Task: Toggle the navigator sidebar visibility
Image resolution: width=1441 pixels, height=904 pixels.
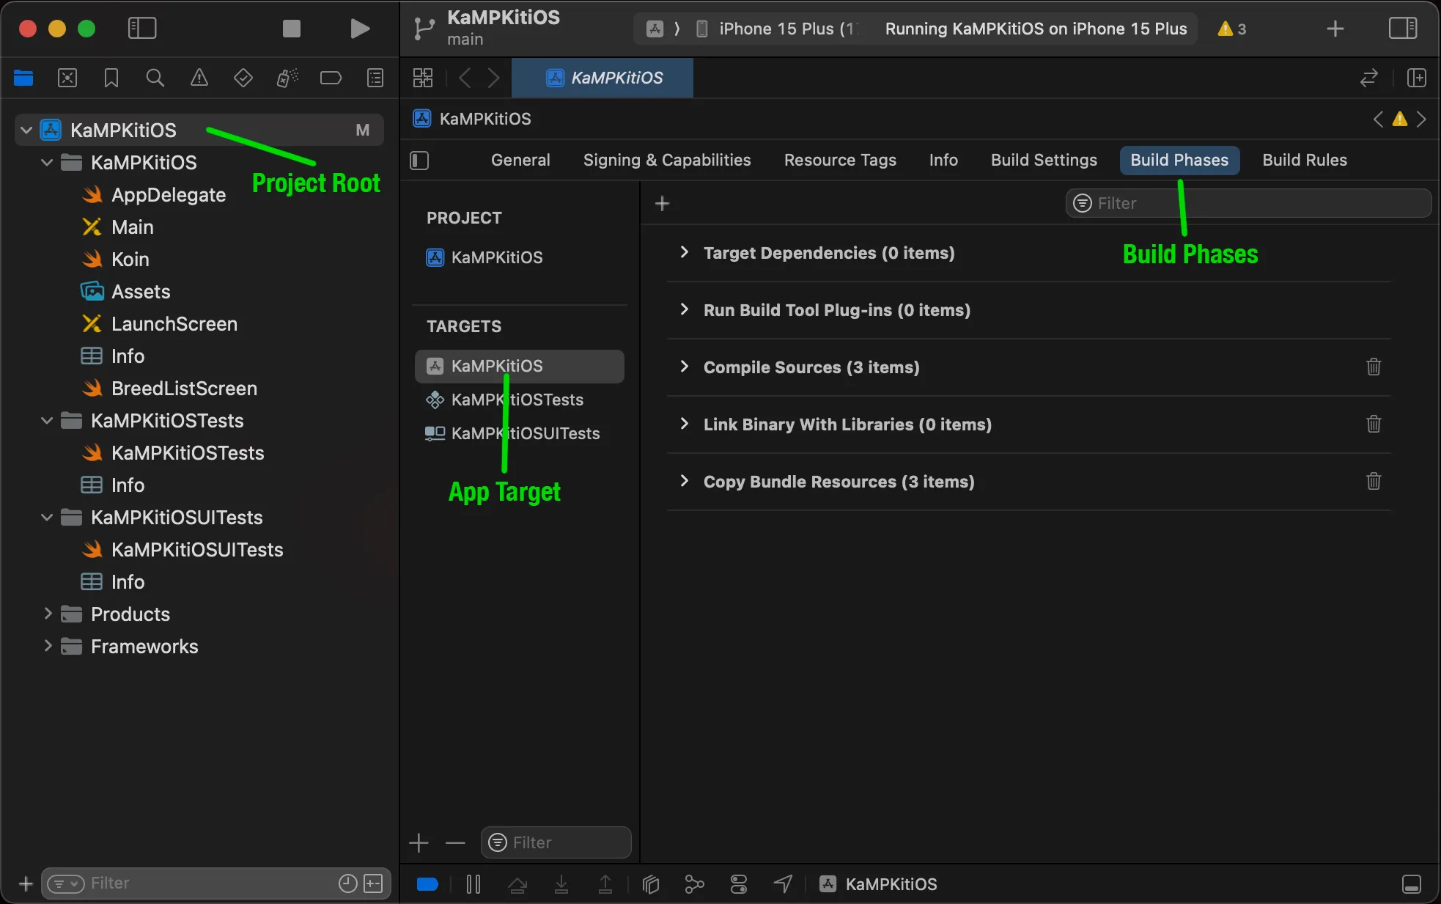Action: [142, 29]
